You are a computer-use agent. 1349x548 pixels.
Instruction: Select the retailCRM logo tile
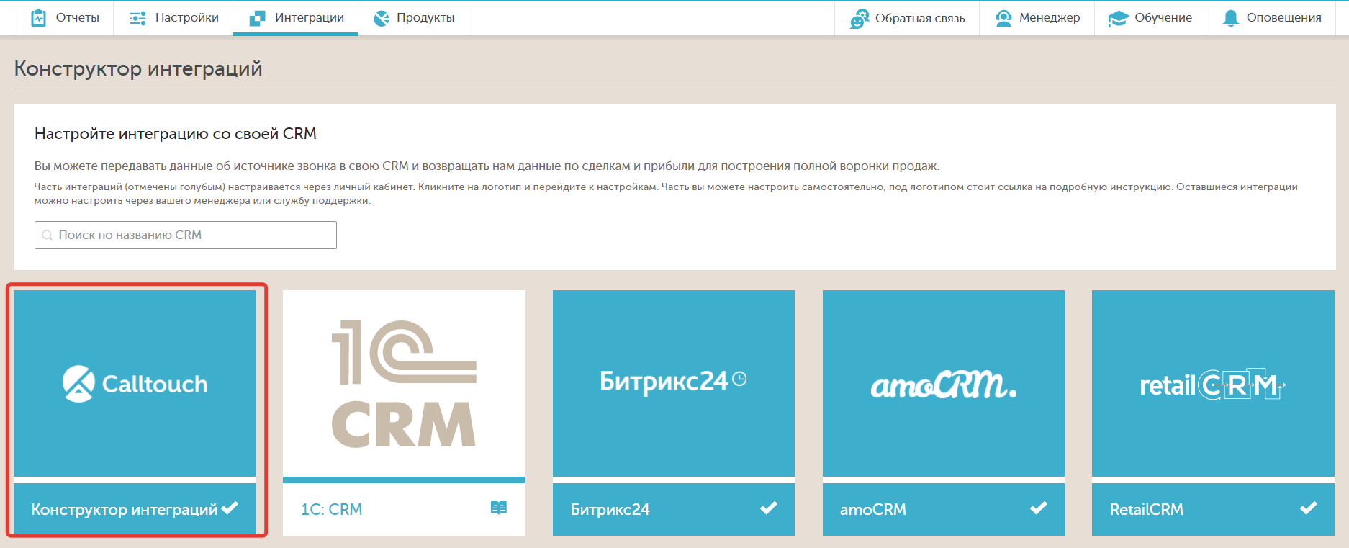tap(1212, 383)
